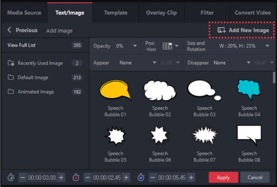Select the yellow Speech Bubble 01 image
Image resolution: width=277 pixels, height=187 pixels.
point(115,90)
